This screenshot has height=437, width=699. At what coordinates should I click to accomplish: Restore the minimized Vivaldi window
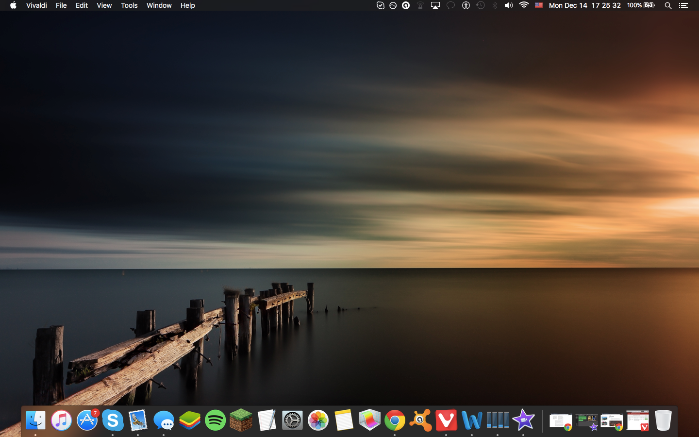(637, 420)
